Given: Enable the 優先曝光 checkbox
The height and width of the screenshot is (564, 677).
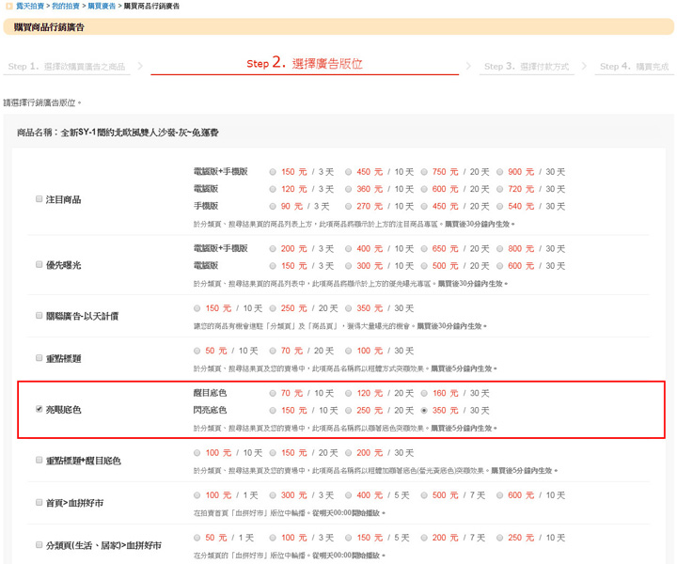Looking at the screenshot, I should [39, 265].
